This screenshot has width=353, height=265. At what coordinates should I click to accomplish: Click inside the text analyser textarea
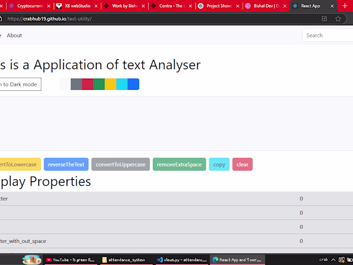coord(177,124)
